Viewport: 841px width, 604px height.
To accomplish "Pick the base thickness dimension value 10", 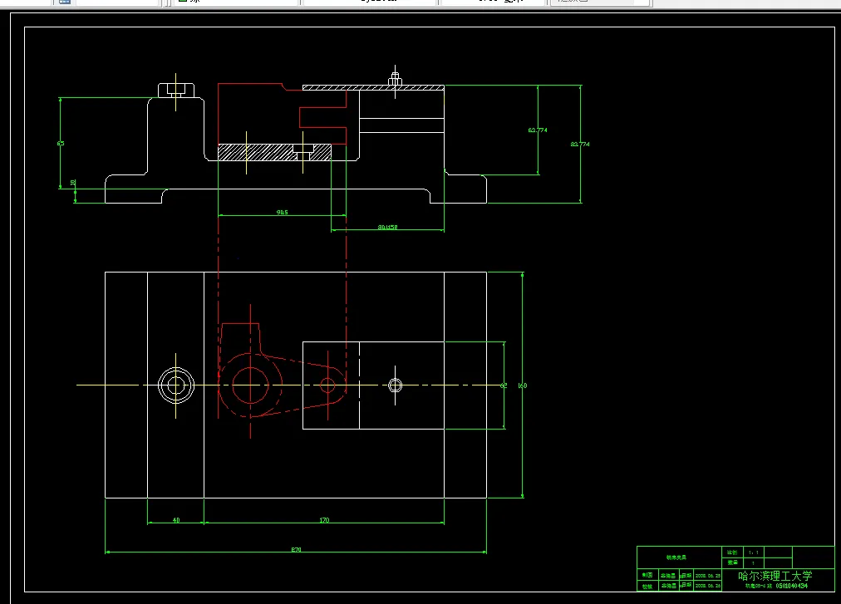I will point(73,183).
